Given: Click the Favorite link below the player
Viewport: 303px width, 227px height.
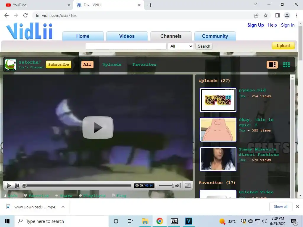Looking at the screenshot, I should (36, 196).
